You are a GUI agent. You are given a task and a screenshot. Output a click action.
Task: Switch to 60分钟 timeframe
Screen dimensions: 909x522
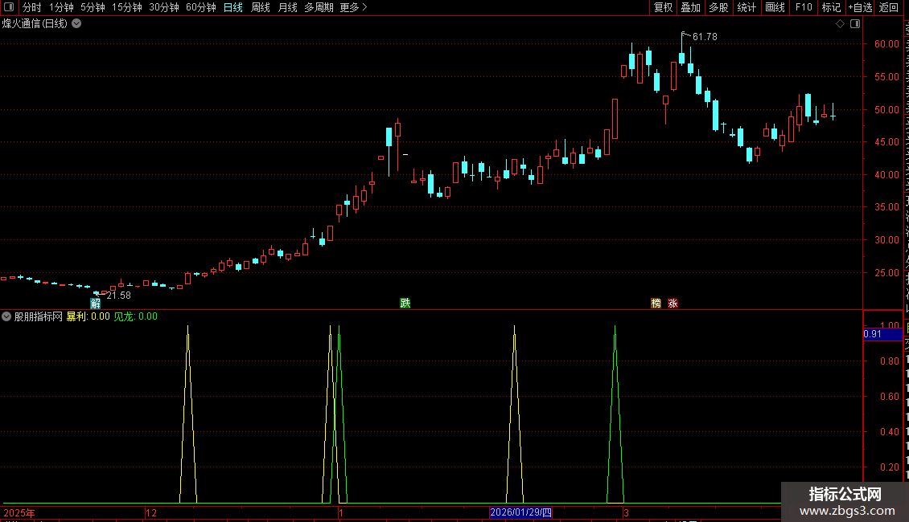click(x=200, y=7)
